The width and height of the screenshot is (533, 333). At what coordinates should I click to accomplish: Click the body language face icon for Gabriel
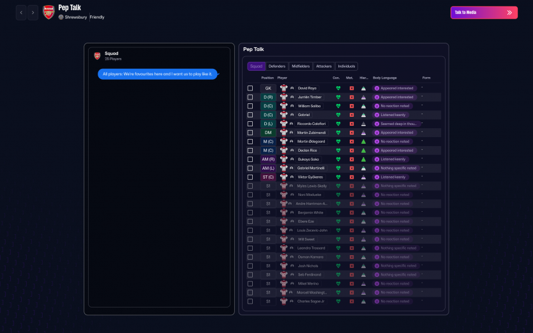tap(377, 115)
